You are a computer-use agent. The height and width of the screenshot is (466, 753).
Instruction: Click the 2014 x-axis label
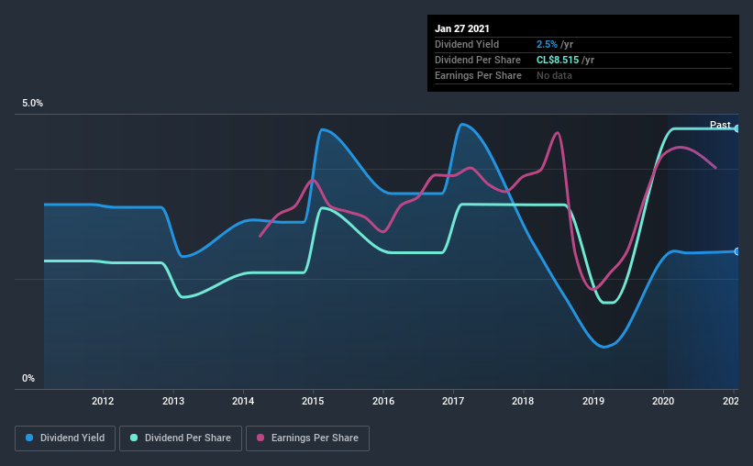[243, 401]
